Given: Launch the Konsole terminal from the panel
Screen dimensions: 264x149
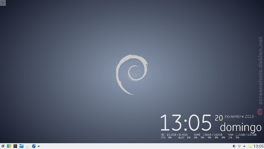Looking at the screenshot, I should click(15, 146).
